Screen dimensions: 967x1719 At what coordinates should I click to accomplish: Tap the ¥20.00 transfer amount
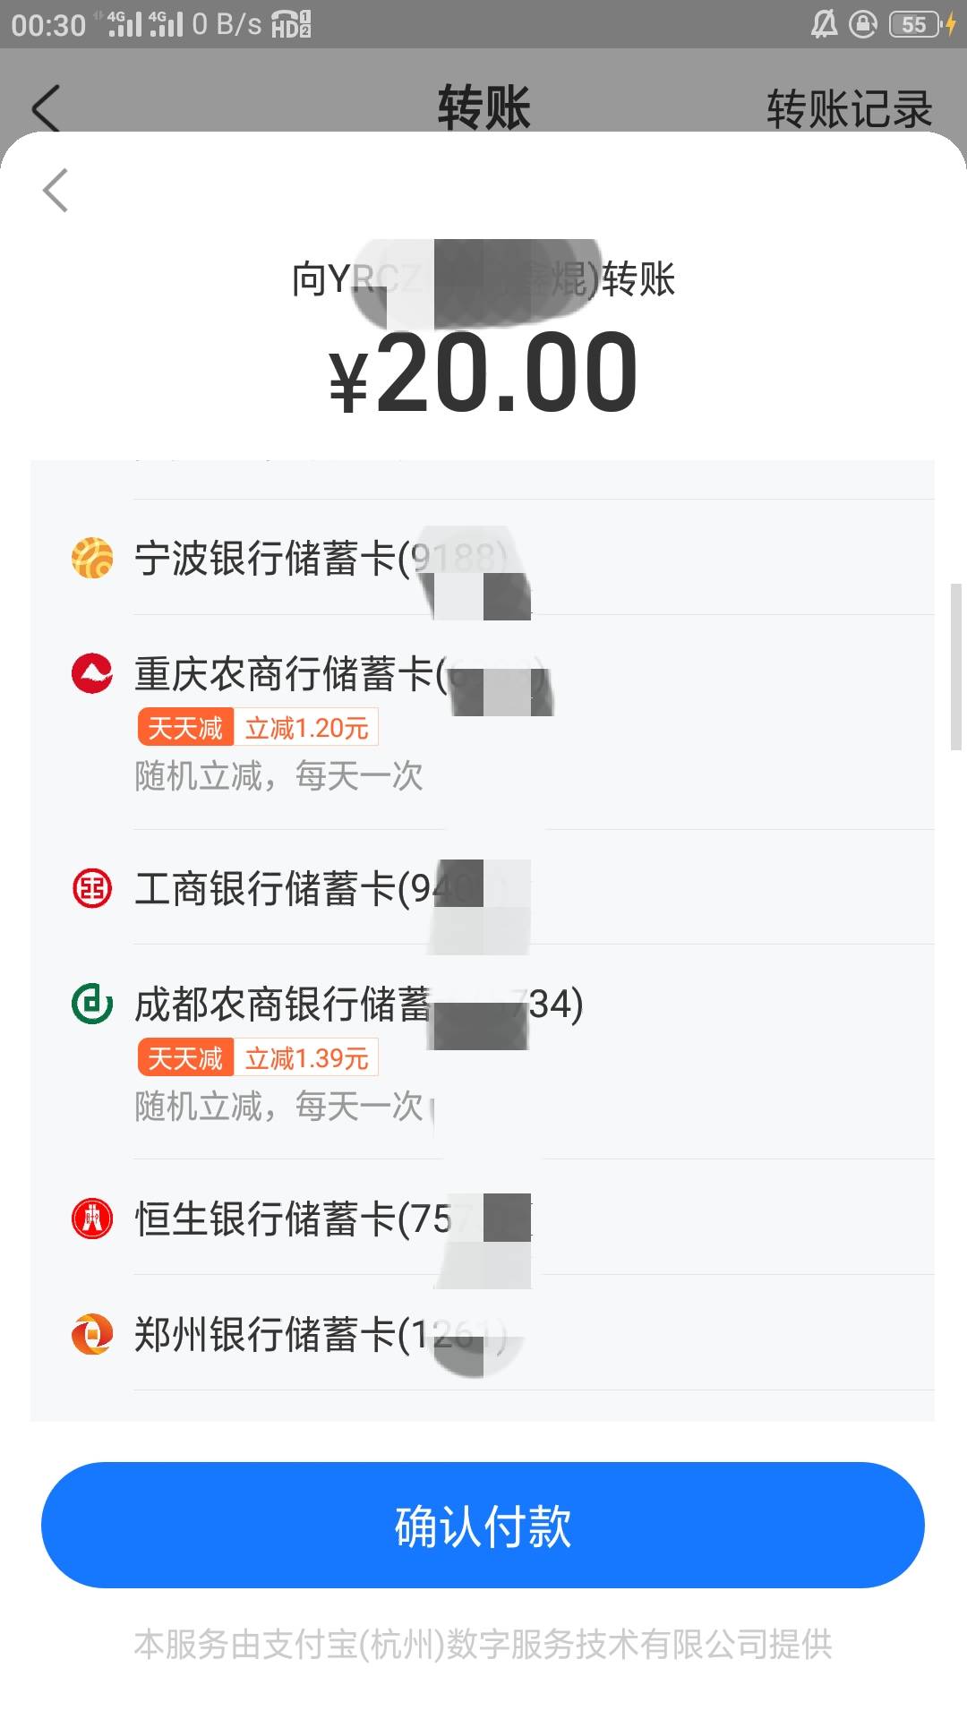pyautogui.click(x=483, y=373)
